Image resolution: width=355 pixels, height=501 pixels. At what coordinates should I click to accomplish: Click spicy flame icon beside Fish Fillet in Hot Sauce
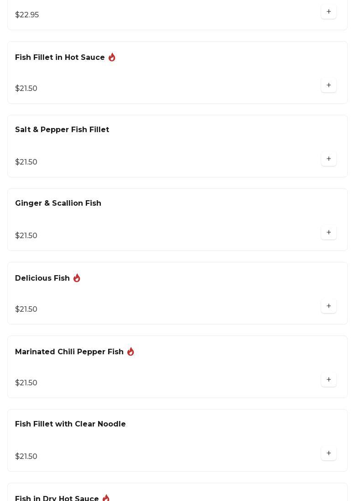tap(112, 58)
